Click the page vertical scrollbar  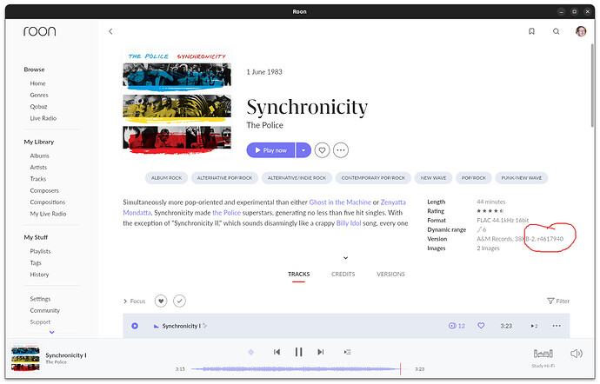click(593, 86)
